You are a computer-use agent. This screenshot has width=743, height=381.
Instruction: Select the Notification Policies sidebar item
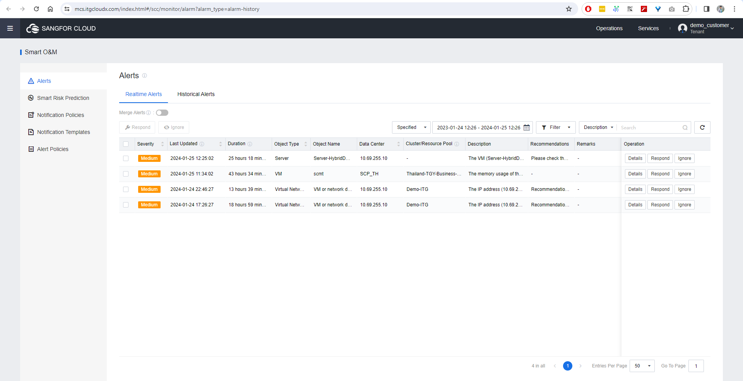(60, 115)
